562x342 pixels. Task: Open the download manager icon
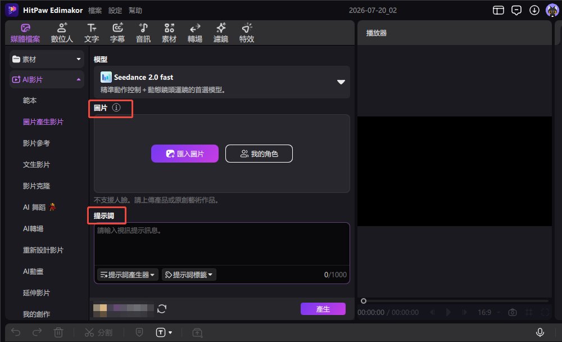[534, 10]
